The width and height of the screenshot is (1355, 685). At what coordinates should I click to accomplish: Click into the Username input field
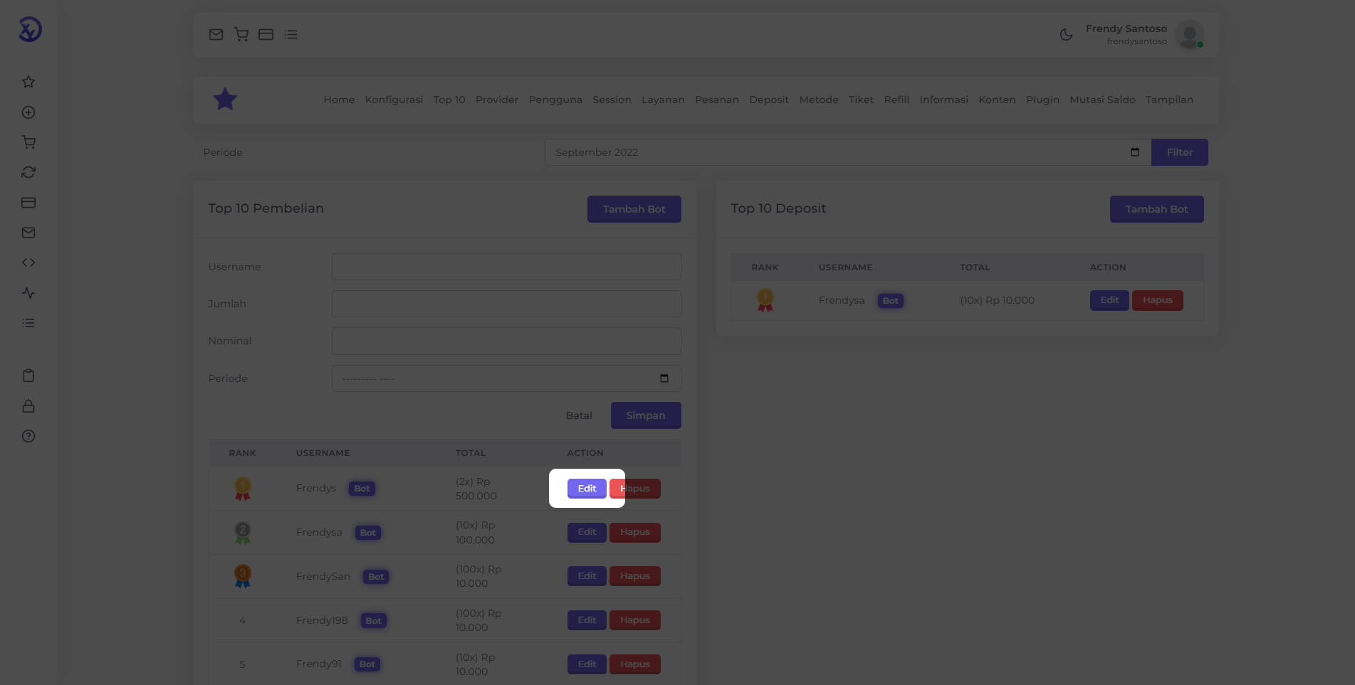coord(506,267)
